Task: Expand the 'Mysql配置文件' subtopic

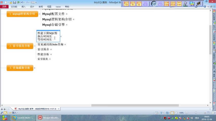Action: click(x=67, y=14)
